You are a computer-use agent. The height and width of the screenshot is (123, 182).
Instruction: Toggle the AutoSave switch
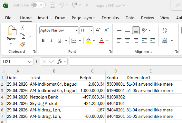pos(38,5)
